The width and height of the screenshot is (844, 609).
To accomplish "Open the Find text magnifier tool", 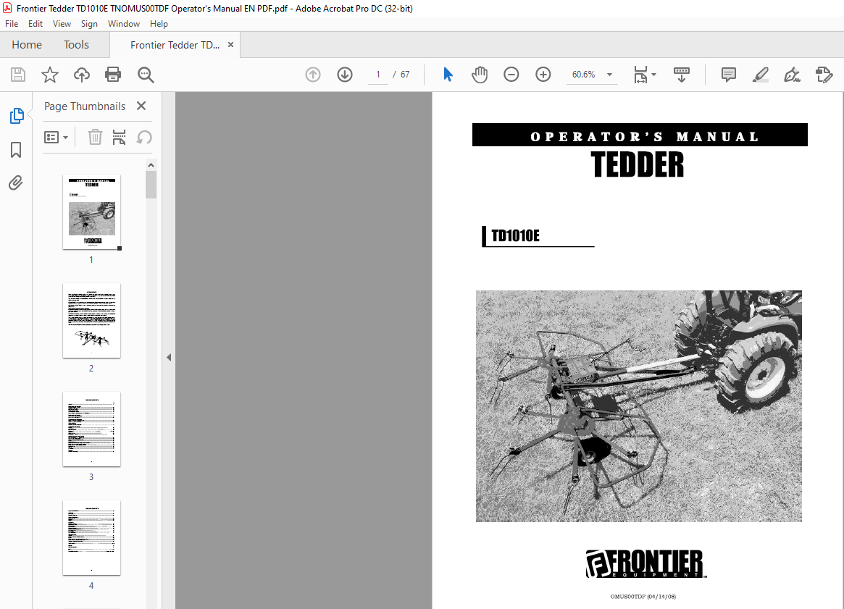I will pyautogui.click(x=146, y=75).
